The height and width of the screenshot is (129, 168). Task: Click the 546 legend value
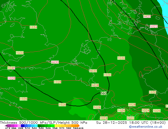(x=48, y=128)
